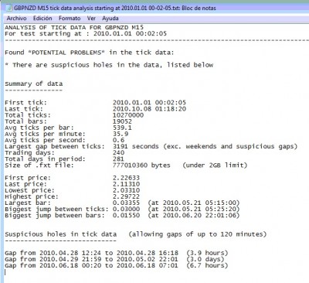Image resolution: width=309 pixels, height=283 pixels.
Task: Open the Formato menu
Action: tap(70, 19)
